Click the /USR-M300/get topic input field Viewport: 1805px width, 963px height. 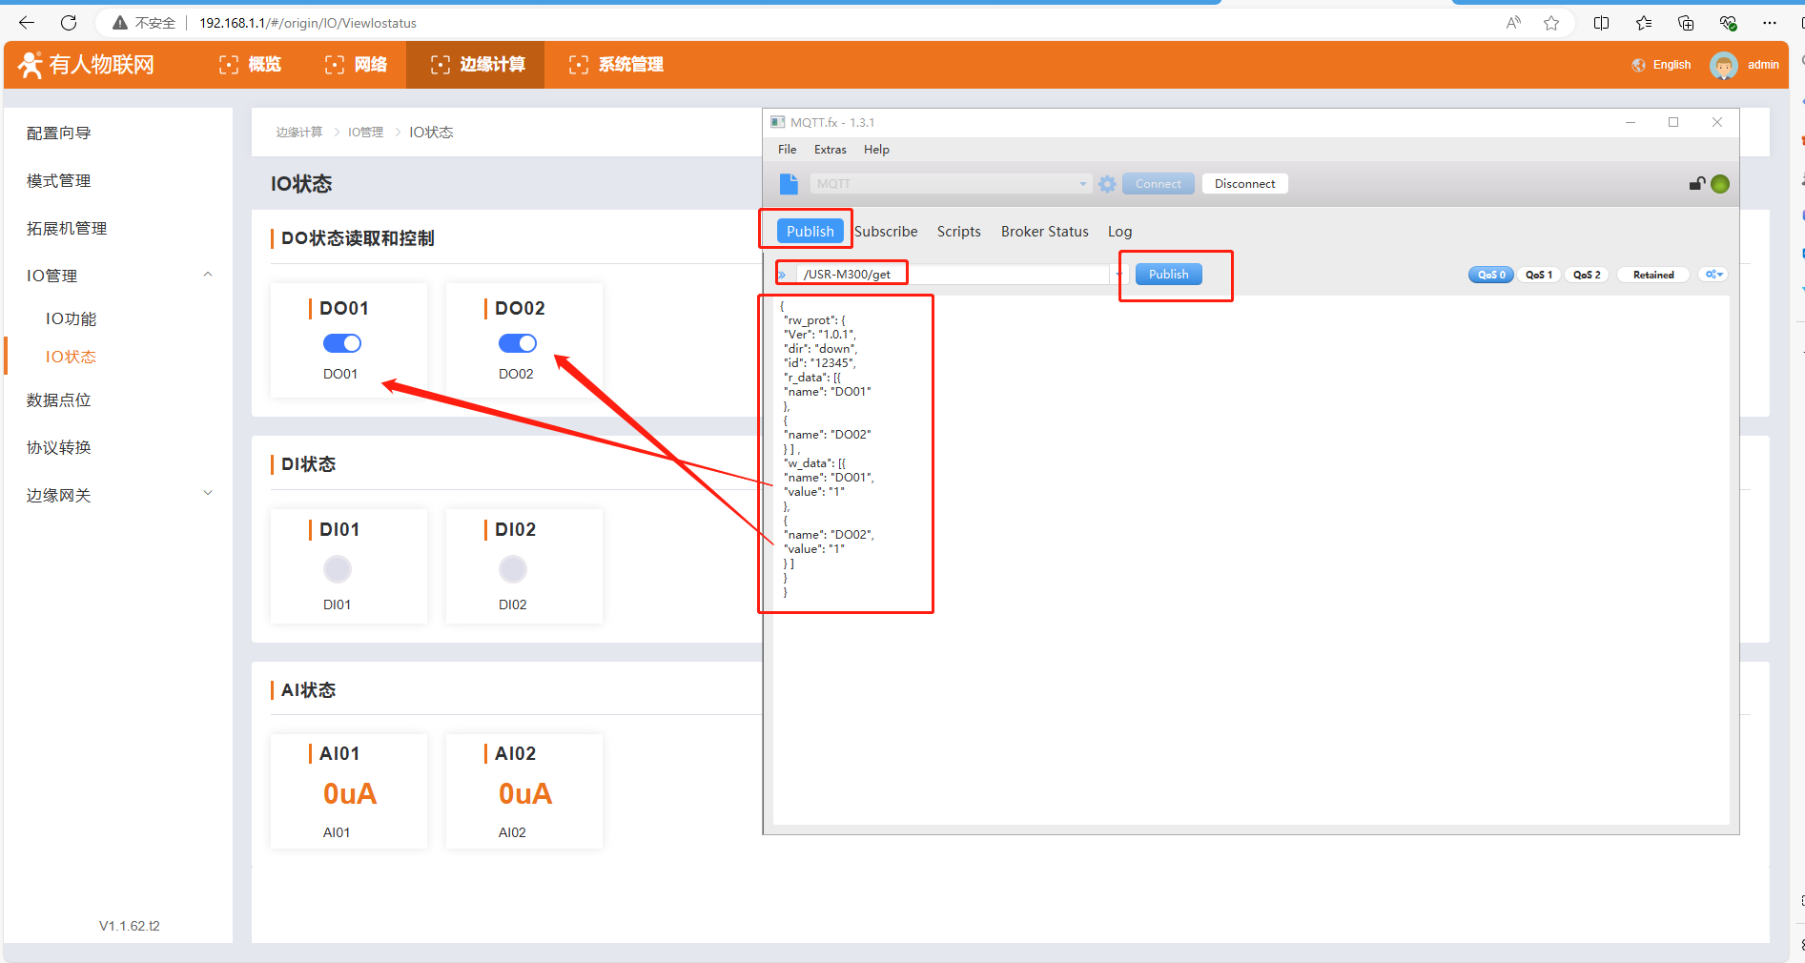coord(954,275)
